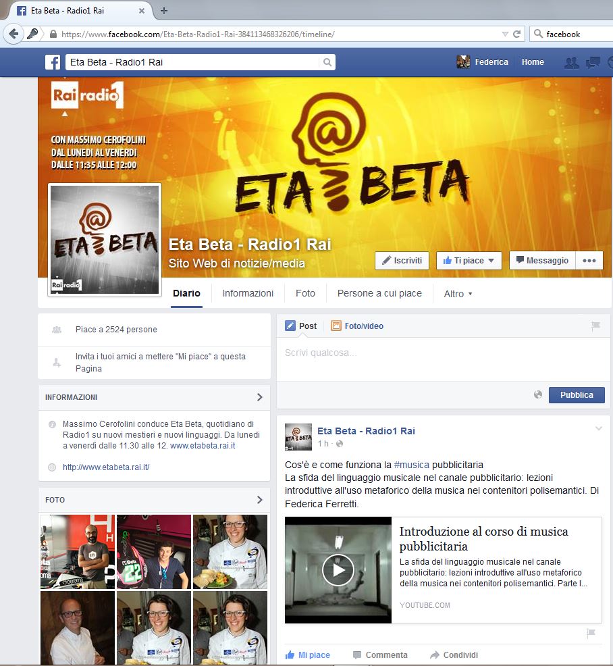Click the Pubblica button
Viewport: 613px width, 666px height.
coord(577,395)
